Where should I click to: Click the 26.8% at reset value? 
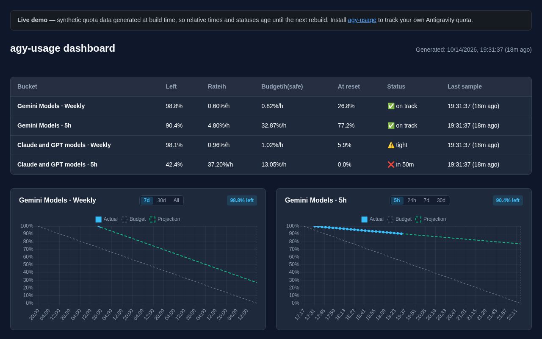346,106
